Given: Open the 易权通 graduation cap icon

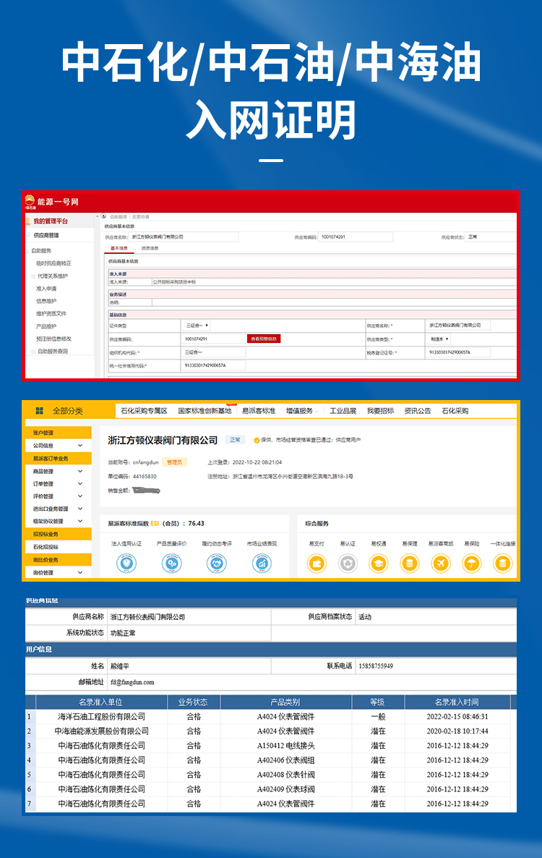Looking at the screenshot, I should pos(379,563).
